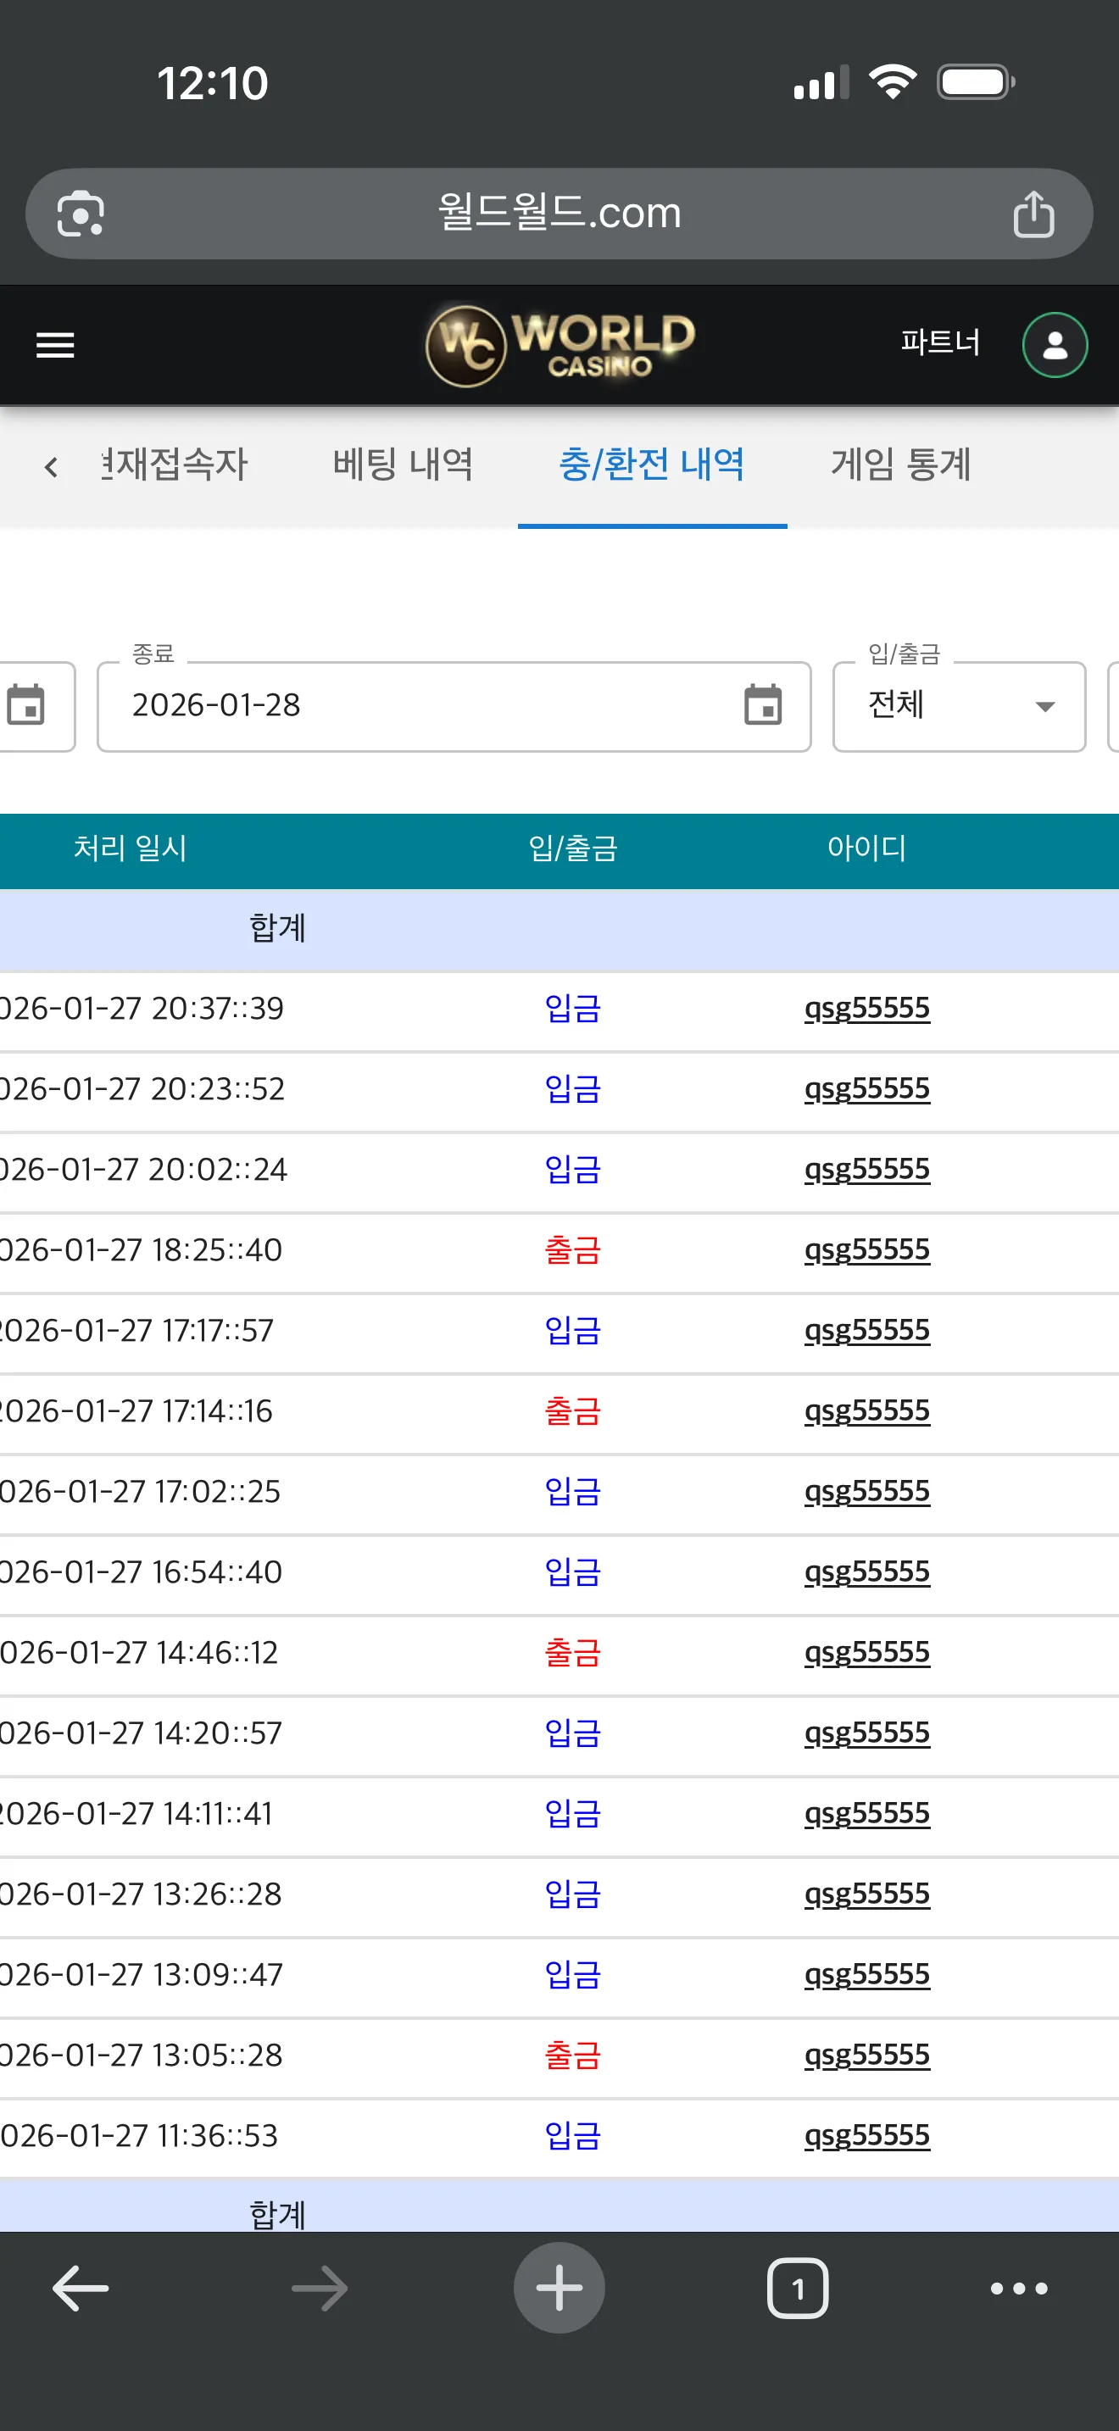
Task: Switch to the 게임 통계 tab
Action: pos(901,465)
